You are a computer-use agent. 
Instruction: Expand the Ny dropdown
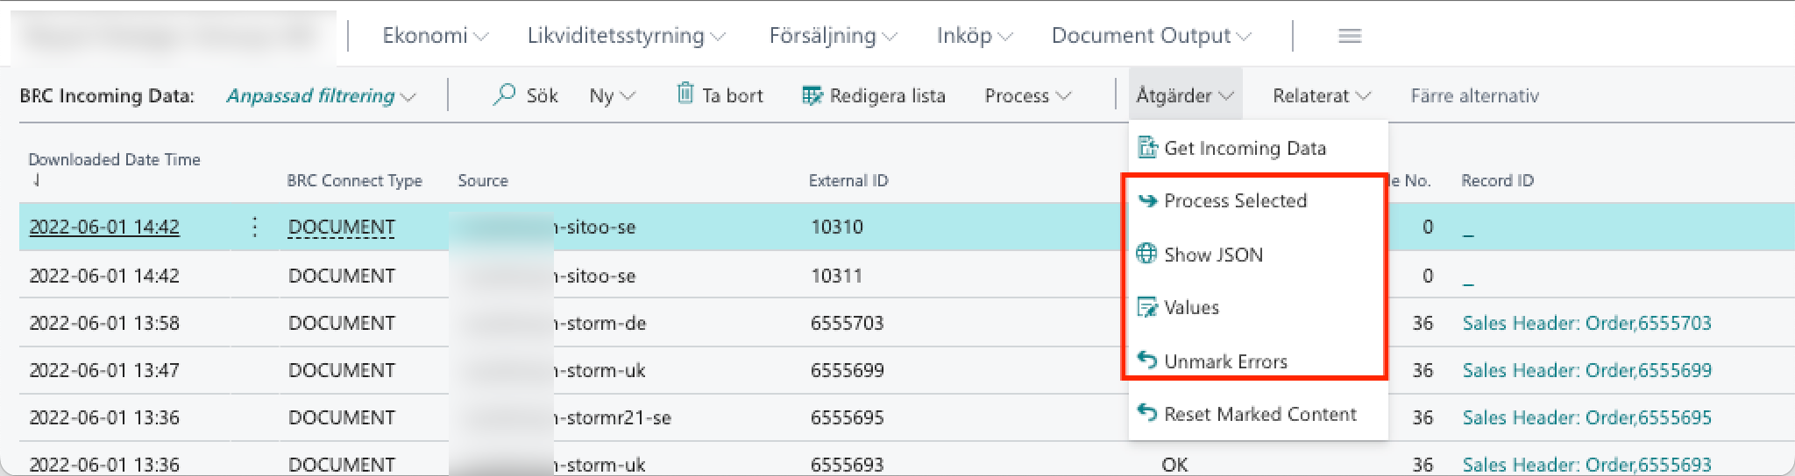[x=612, y=96]
